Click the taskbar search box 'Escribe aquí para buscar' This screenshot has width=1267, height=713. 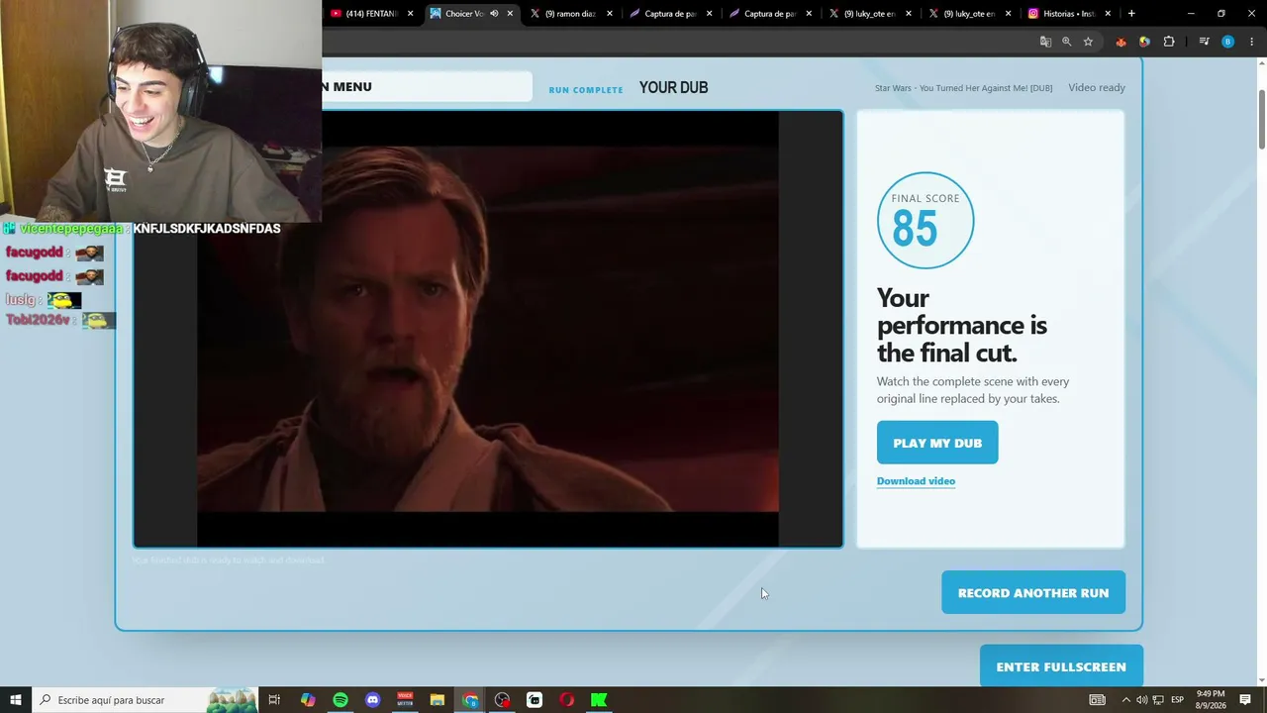click(146, 700)
